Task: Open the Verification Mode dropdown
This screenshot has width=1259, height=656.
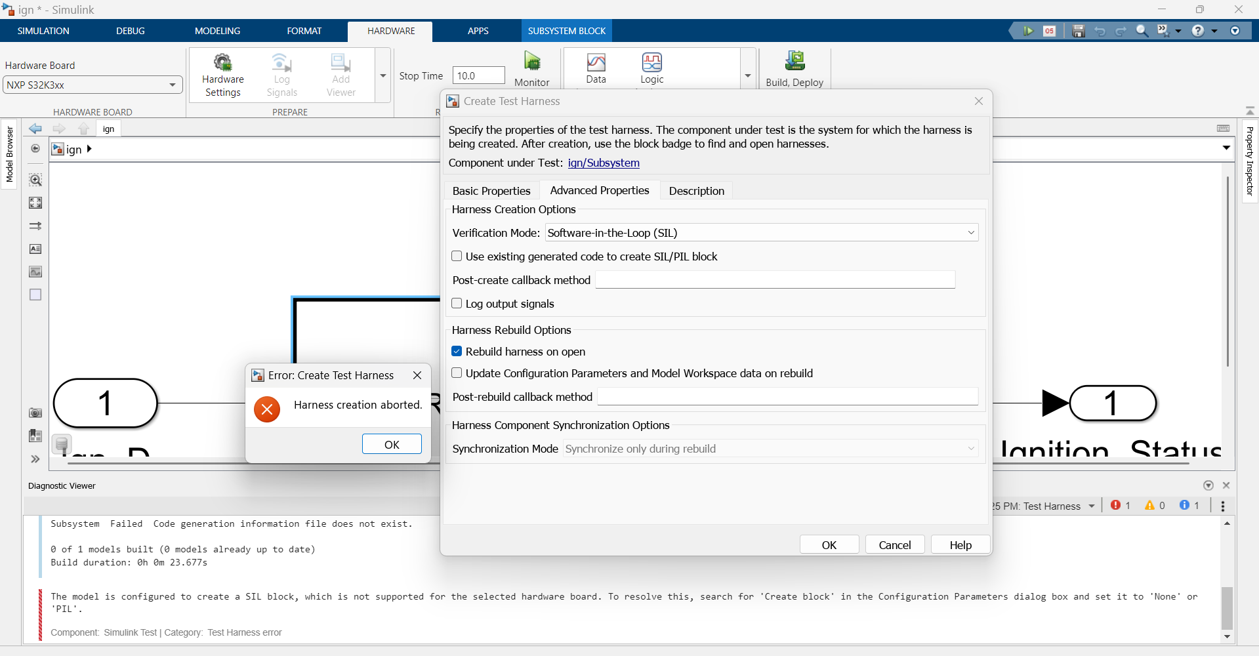Action: click(x=970, y=232)
